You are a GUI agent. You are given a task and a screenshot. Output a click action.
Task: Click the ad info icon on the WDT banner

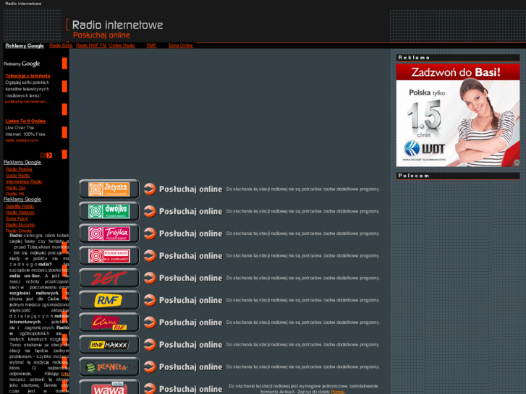click(x=517, y=163)
